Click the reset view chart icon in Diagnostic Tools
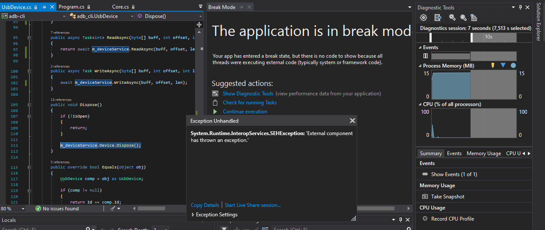The height and width of the screenshot is (230, 545). 474,18
